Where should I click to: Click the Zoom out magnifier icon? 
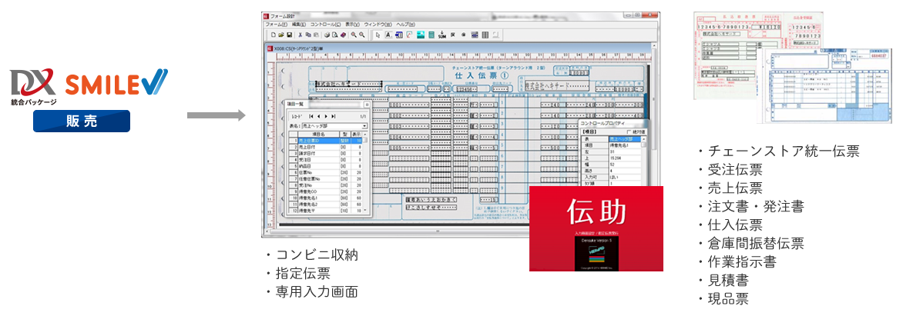pyautogui.click(x=361, y=35)
